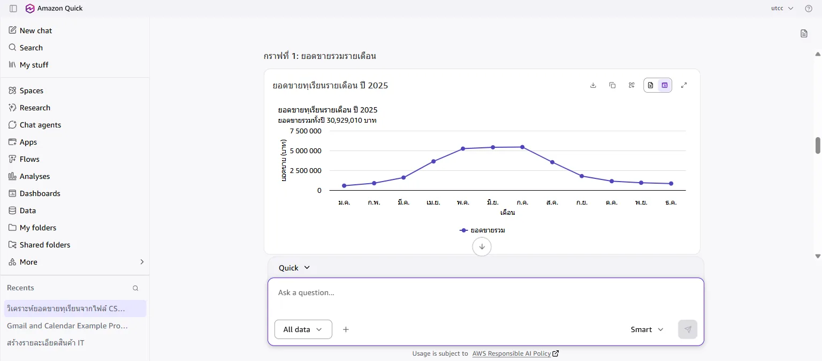Expand the Quick agent selector
This screenshot has height=361, width=822.
pyautogui.click(x=294, y=268)
